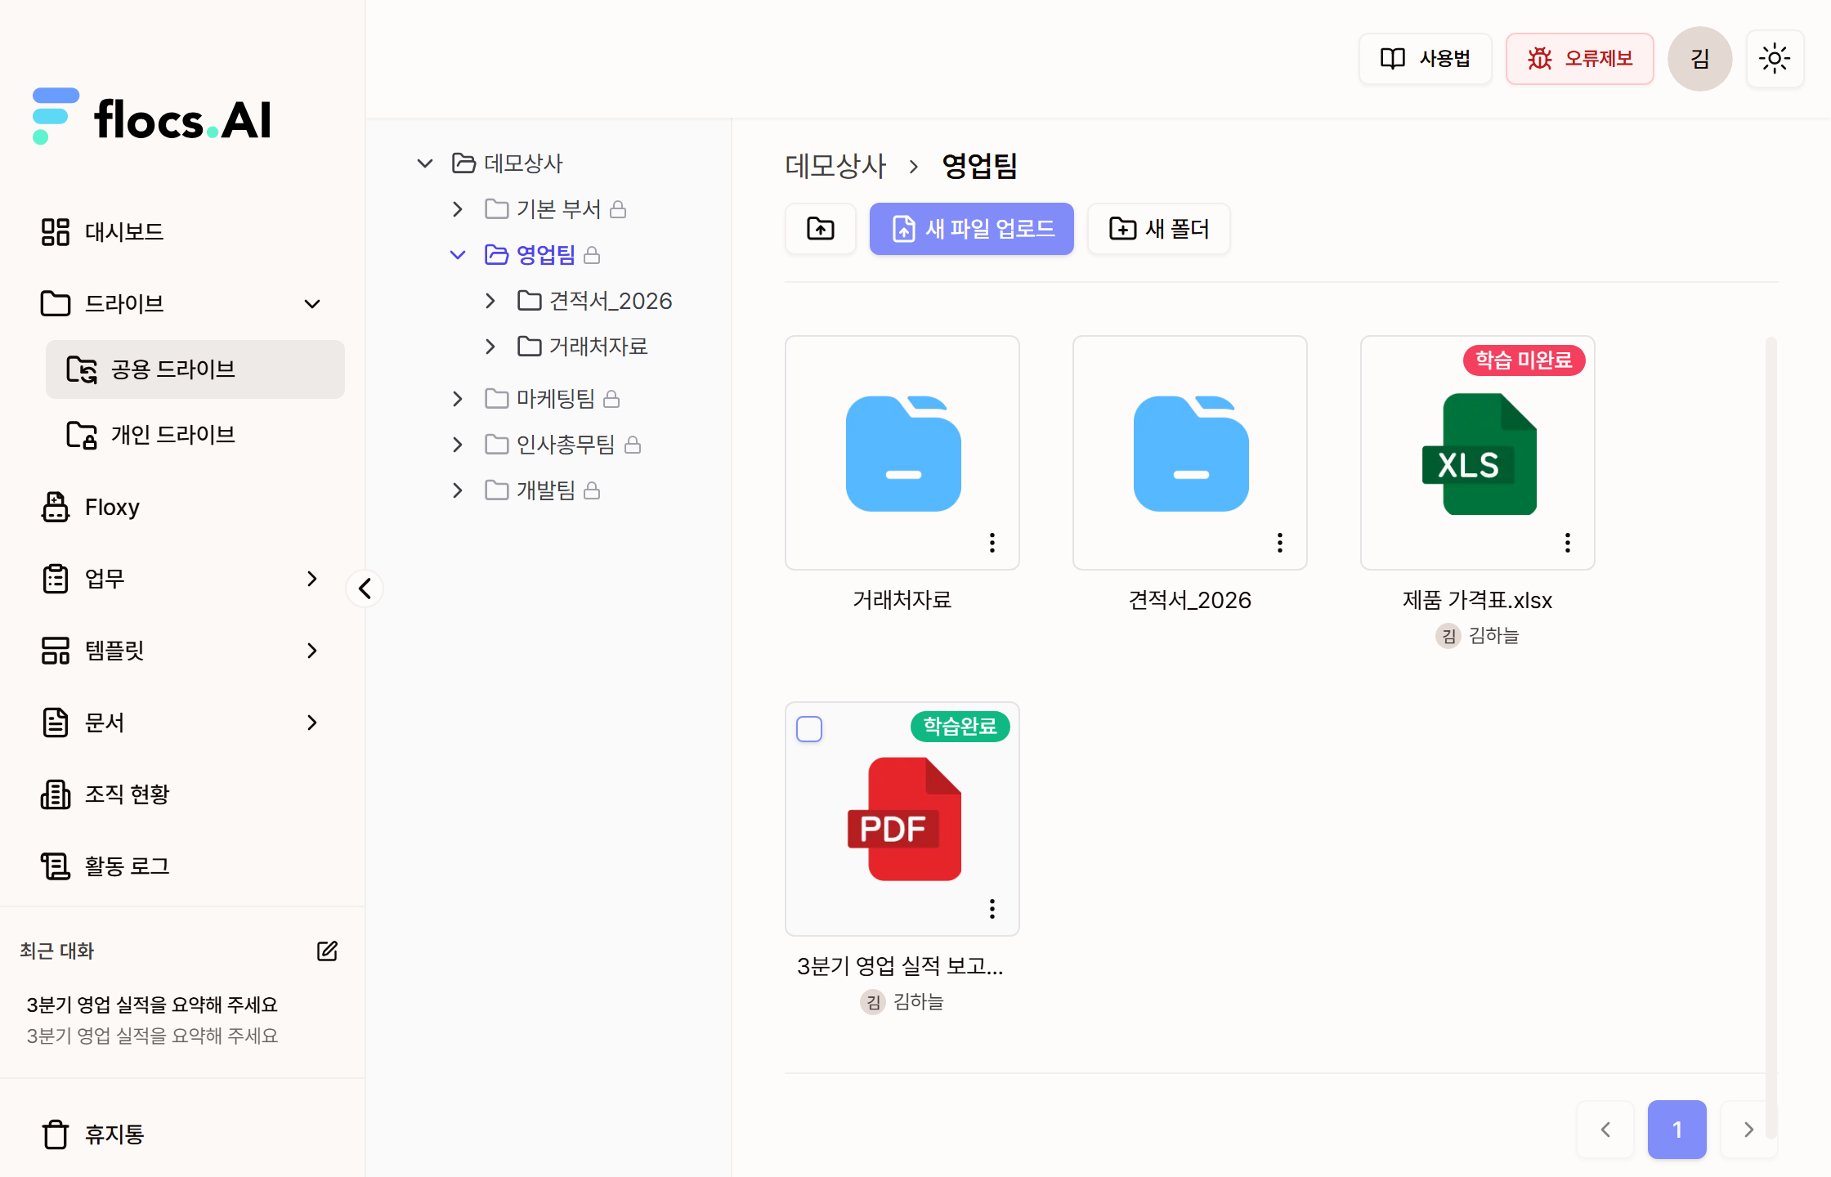
Task: Open 활동 로그 page
Action: tap(106, 866)
